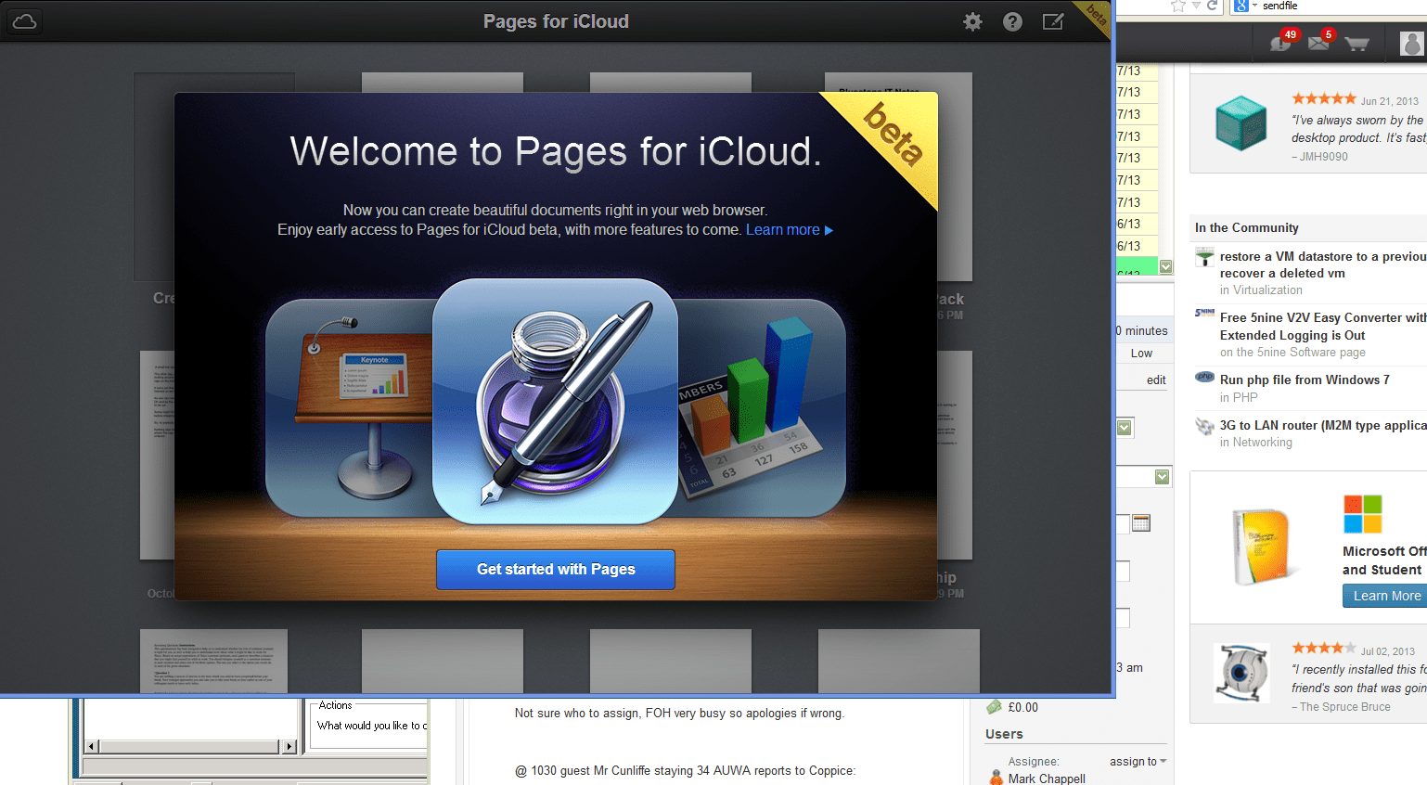
Task: Click the ticket note 'Not sure who to assign'
Action: click(679, 714)
